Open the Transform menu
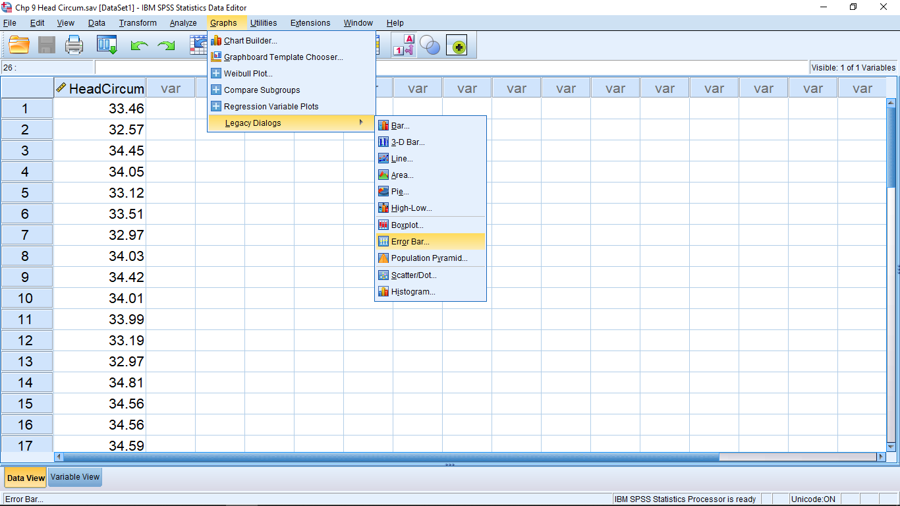The image size is (900, 506). pos(138,23)
